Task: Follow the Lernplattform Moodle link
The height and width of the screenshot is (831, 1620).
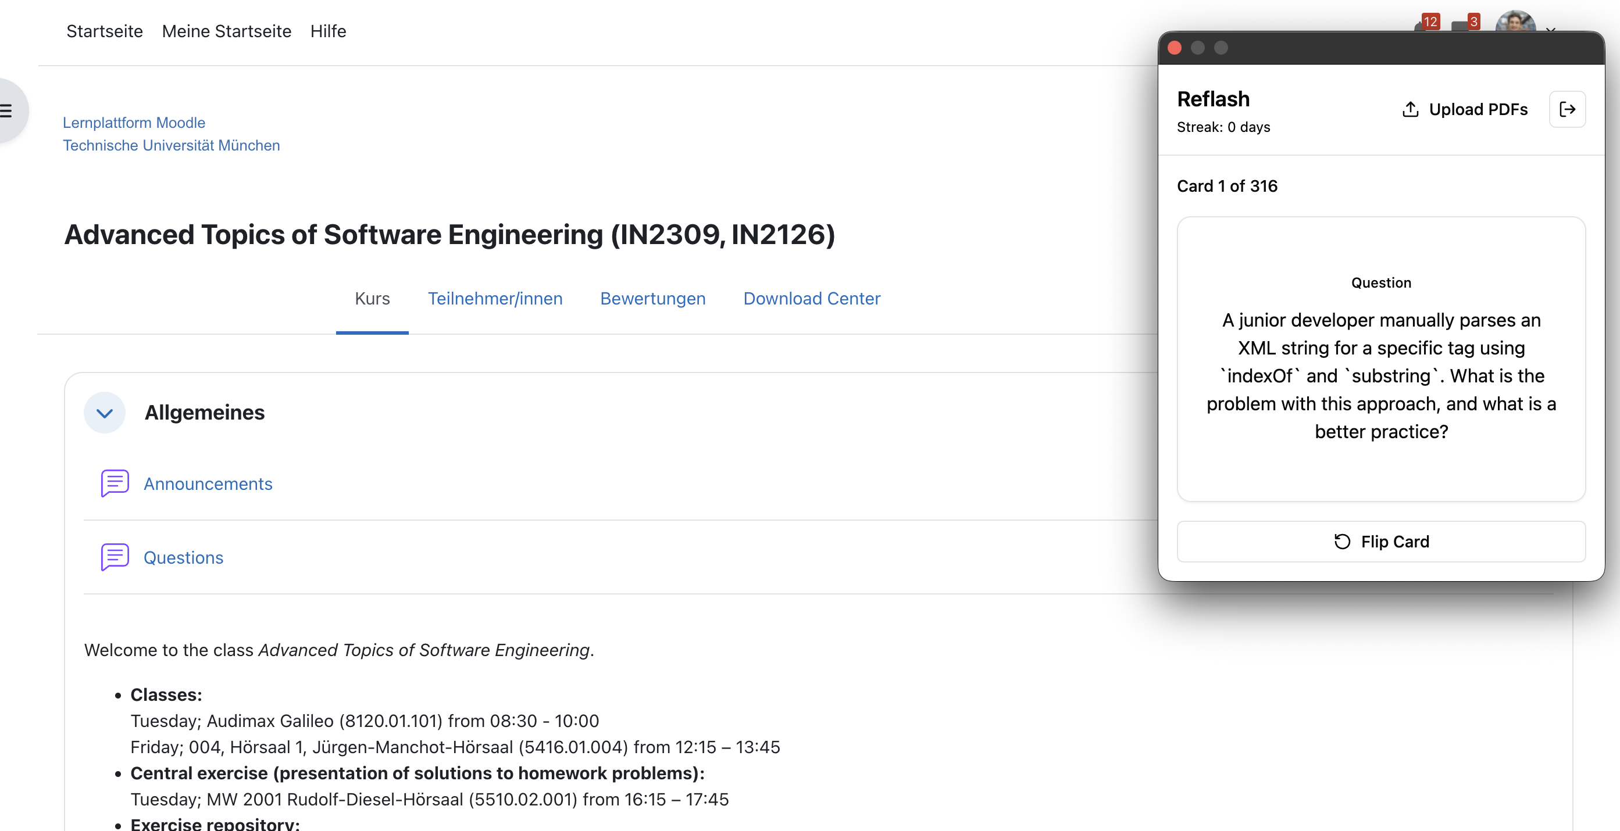Action: coord(133,123)
